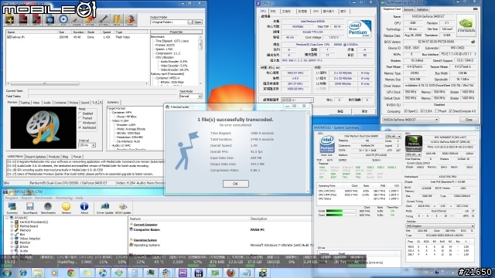Click HWiNFO32 About icon
The height and width of the screenshot is (278, 495).
[84, 208]
